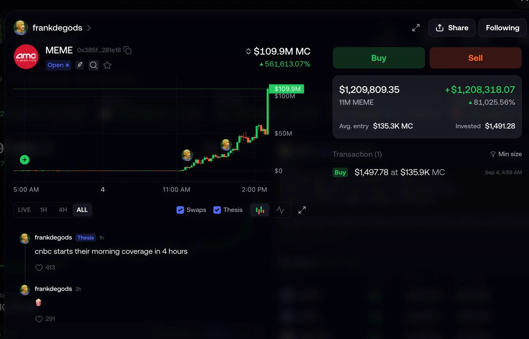Like the cnbc morning coverage post
The width and height of the screenshot is (529, 339).
pyautogui.click(x=39, y=267)
